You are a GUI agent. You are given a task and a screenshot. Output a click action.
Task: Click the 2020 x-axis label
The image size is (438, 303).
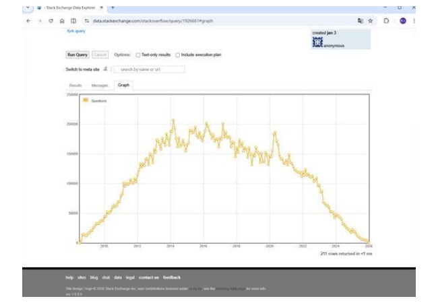pos(270,246)
